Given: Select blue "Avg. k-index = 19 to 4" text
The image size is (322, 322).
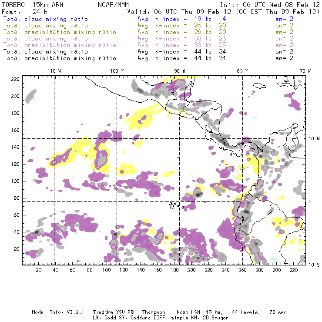Looking at the screenshot, I should click(x=182, y=19).
